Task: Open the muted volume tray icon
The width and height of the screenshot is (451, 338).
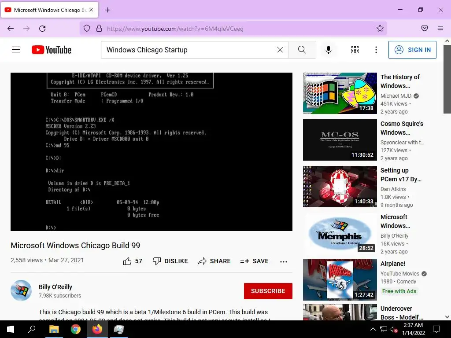Action: (x=394, y=329)
